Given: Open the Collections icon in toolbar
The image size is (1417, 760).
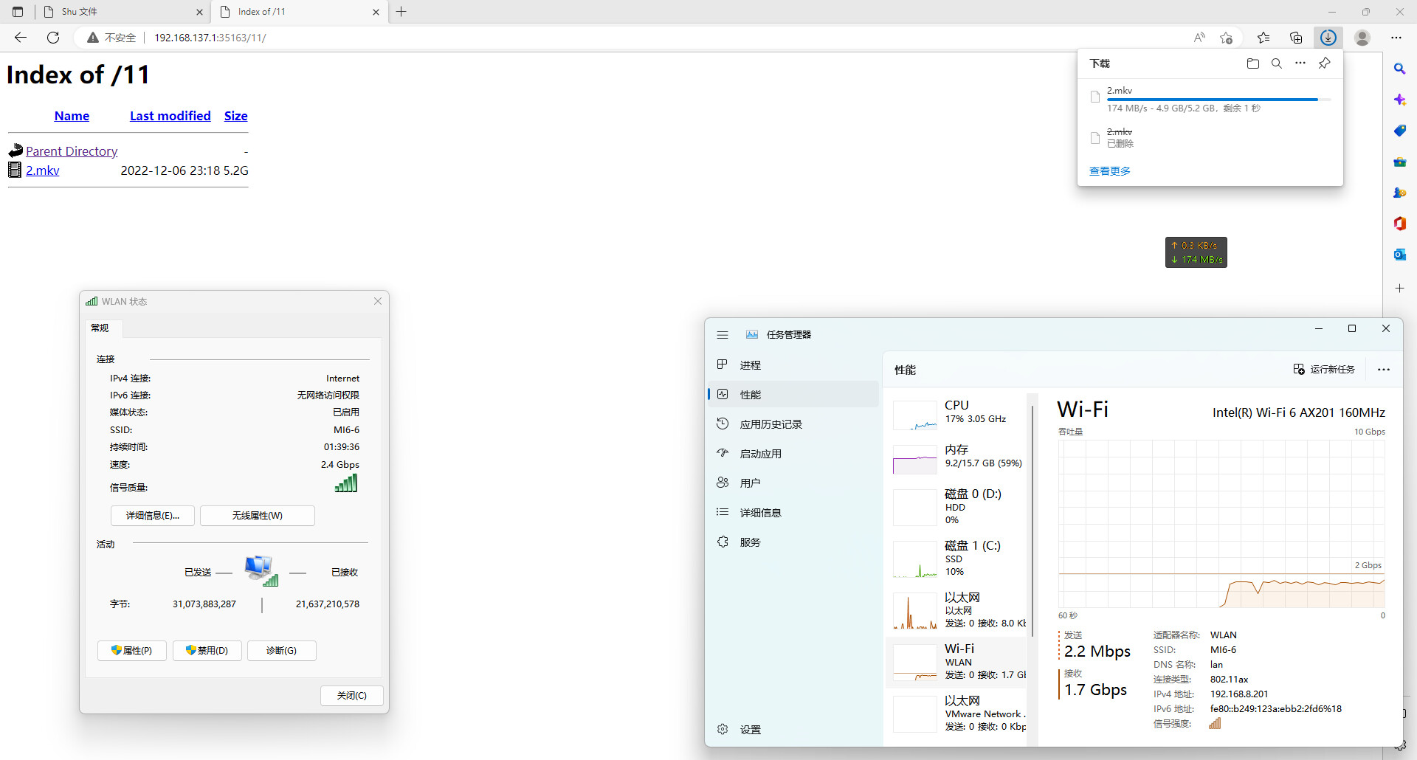Looking at the screenshot, I should click(1296, 38).
